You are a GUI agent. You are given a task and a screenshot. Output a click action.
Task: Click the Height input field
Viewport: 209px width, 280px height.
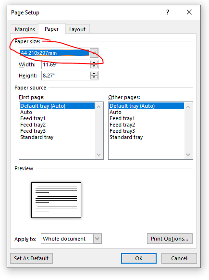(66, 76)
